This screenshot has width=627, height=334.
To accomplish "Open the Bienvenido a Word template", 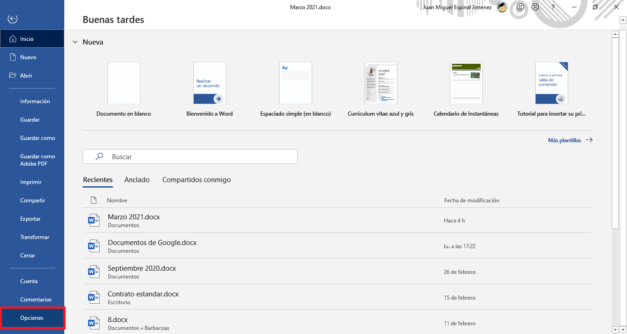I will coord(209,89).
